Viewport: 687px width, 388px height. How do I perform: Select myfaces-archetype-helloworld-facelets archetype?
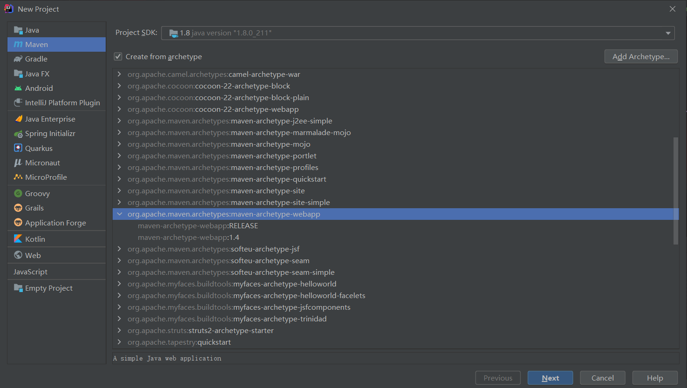pos(246,296)
